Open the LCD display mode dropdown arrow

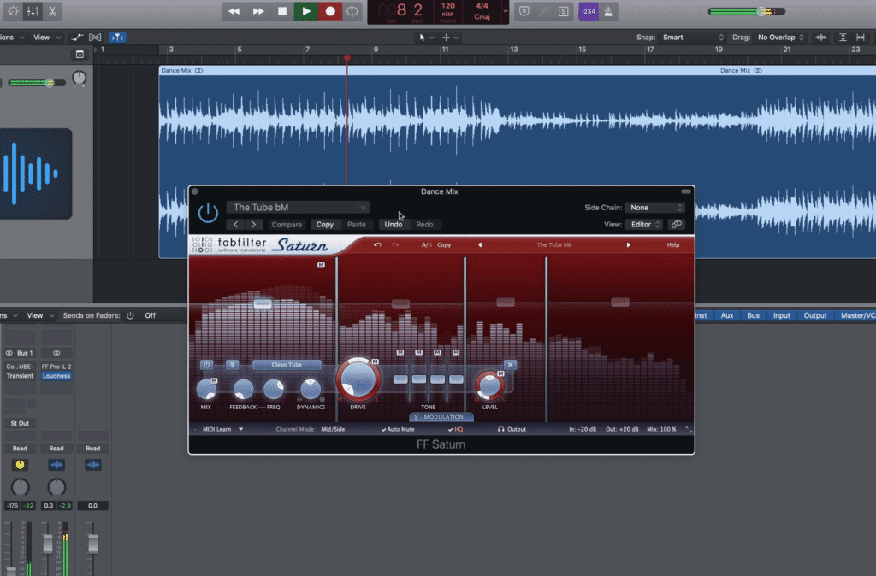[505, 11]
